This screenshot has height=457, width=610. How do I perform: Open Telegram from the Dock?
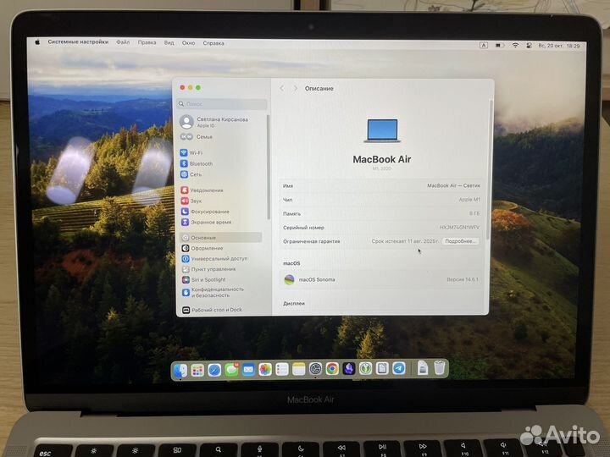point(399,368)
